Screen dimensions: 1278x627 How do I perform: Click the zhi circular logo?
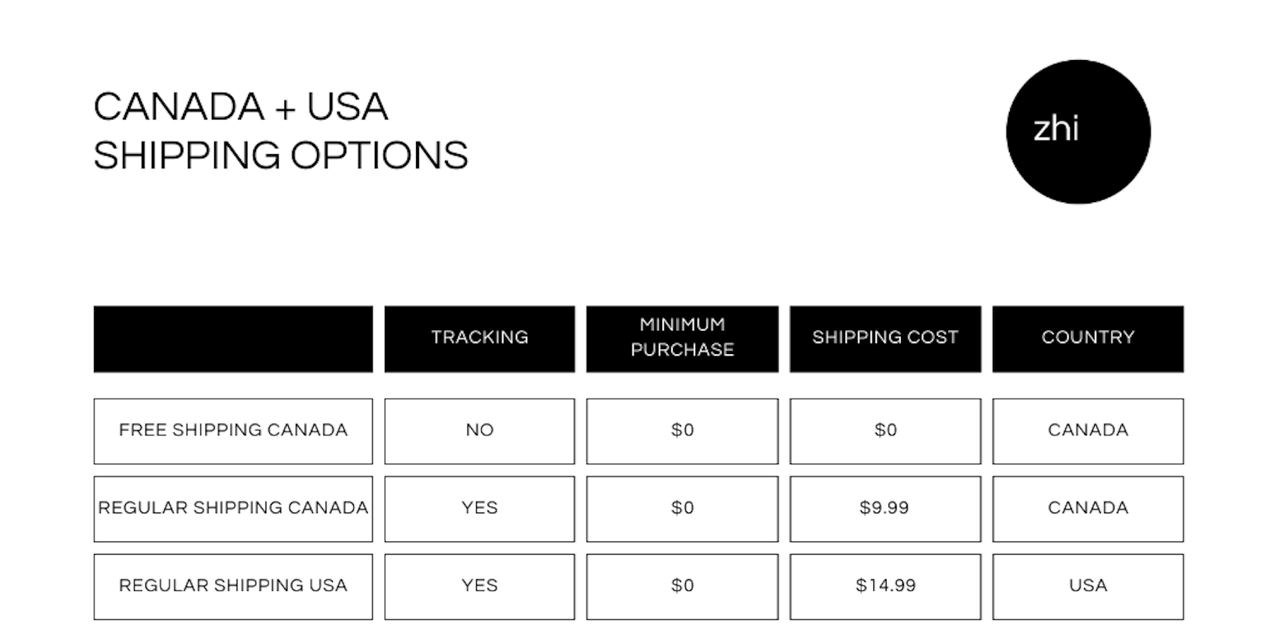1078,132
